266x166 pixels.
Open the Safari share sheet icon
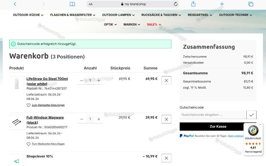click(193, 4)
